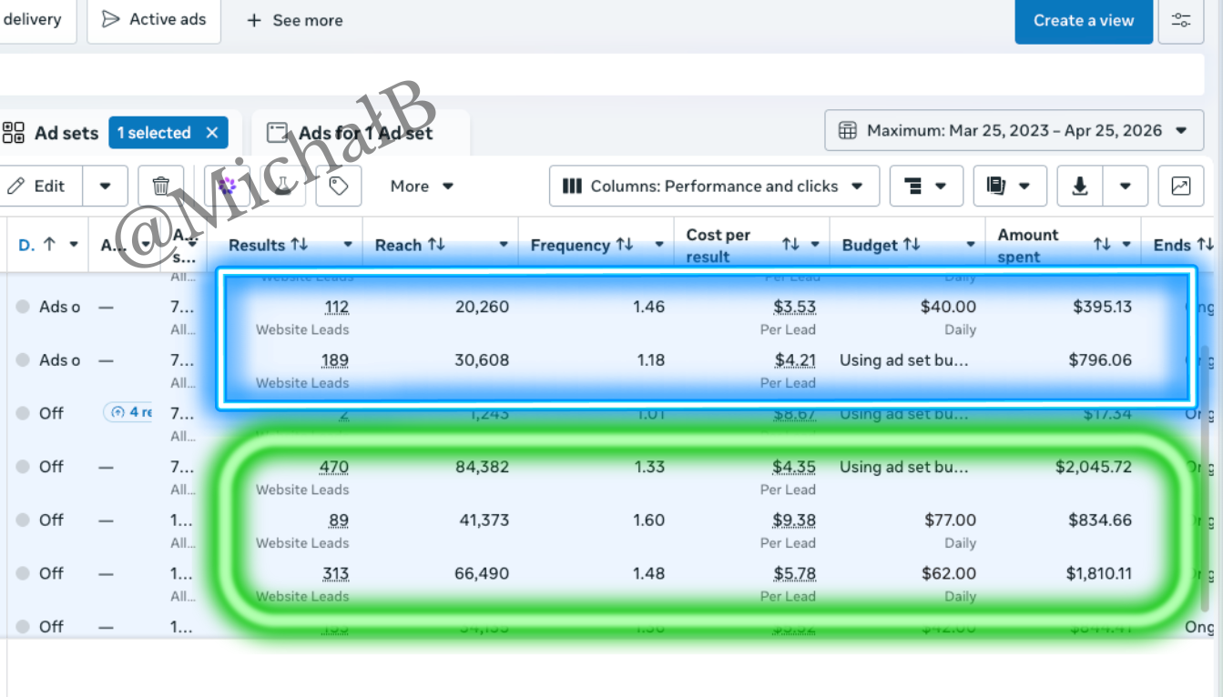Open the 4 recommendations badge
This screenshot has width=1223, height=697.
127,412
